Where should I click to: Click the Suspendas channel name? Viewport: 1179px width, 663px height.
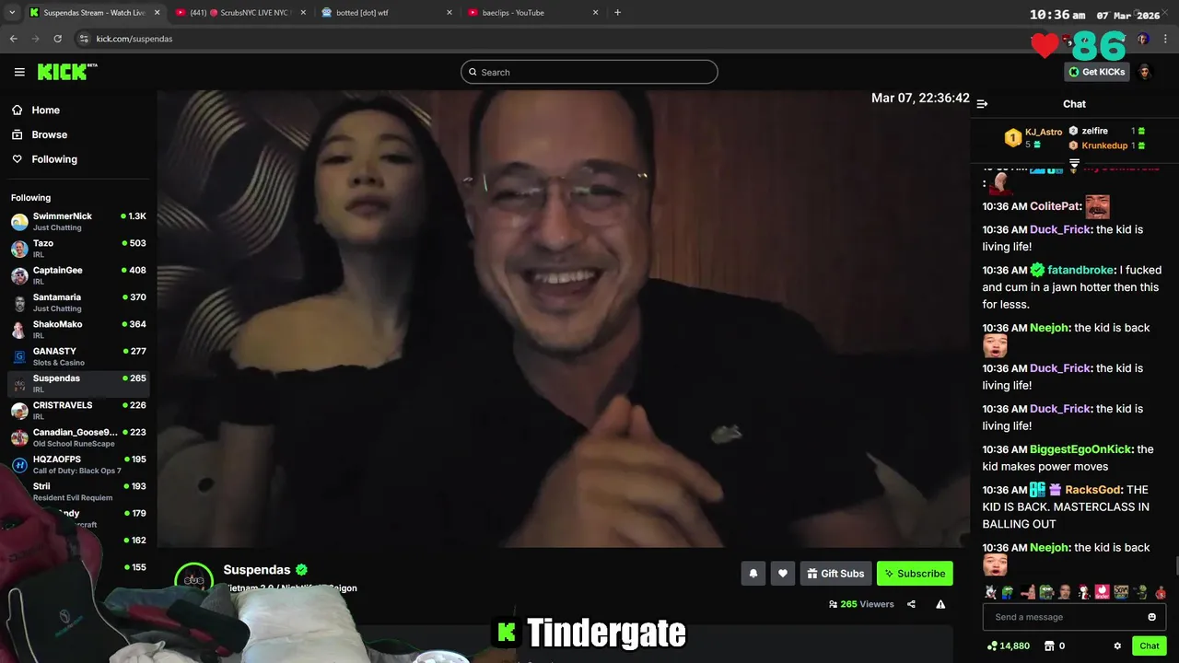[257, 570]
